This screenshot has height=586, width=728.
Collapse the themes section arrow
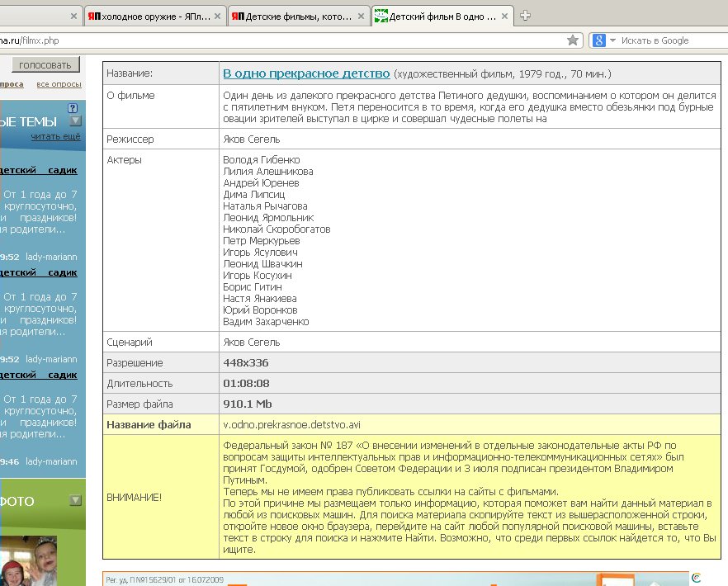(x=75, y=121)
